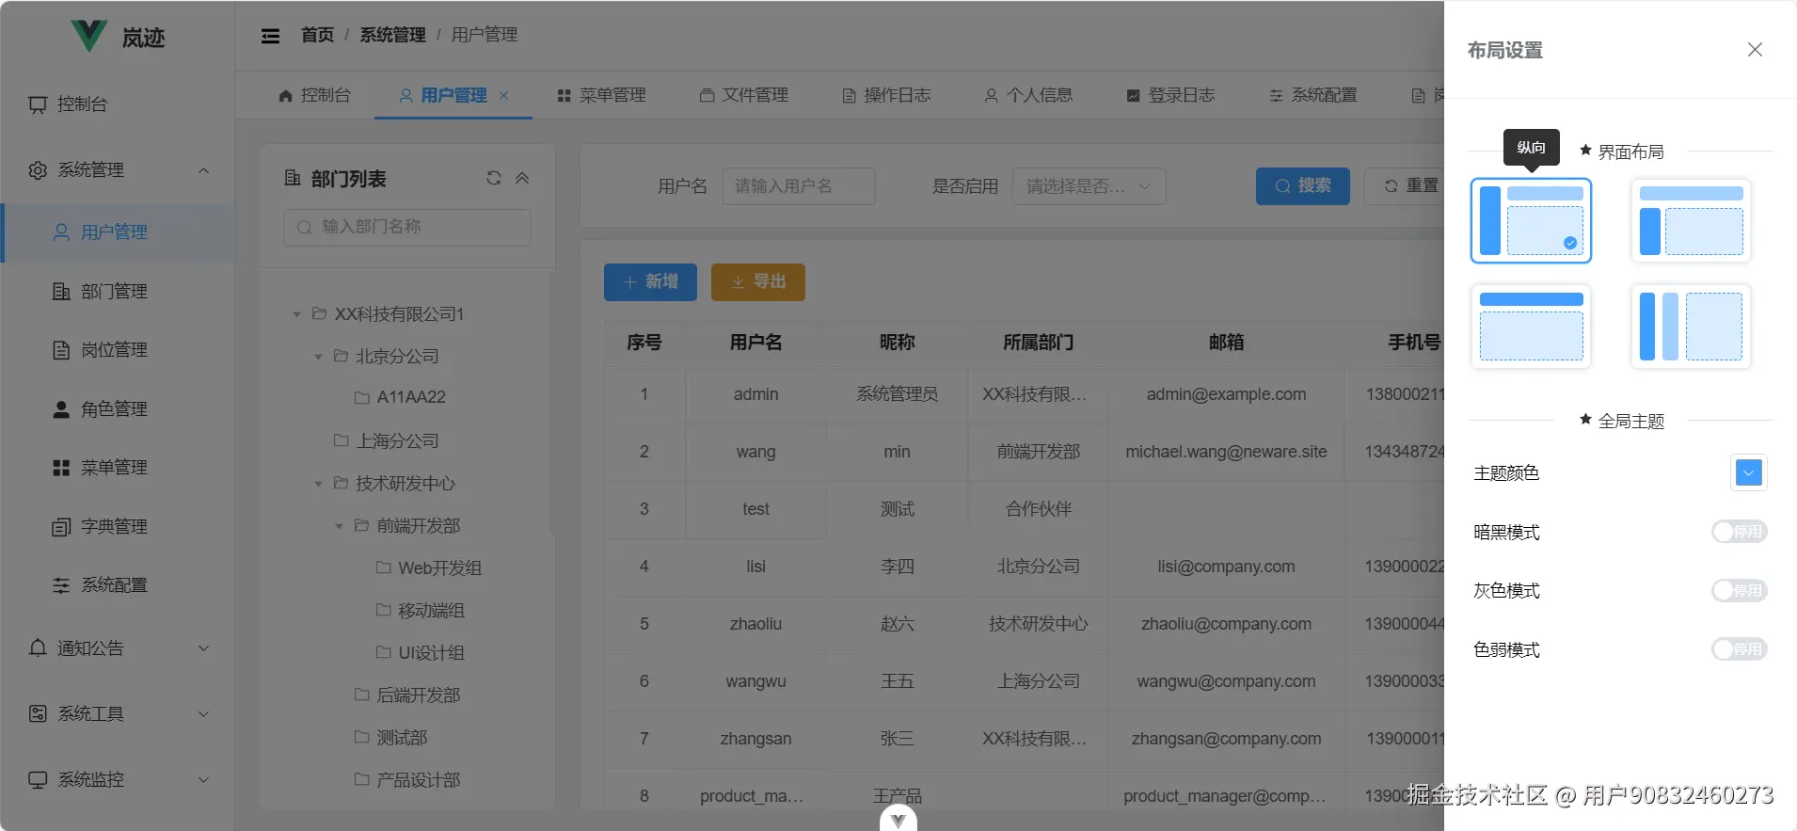Click the 岚迹 logo icon

tap(89, 36)
